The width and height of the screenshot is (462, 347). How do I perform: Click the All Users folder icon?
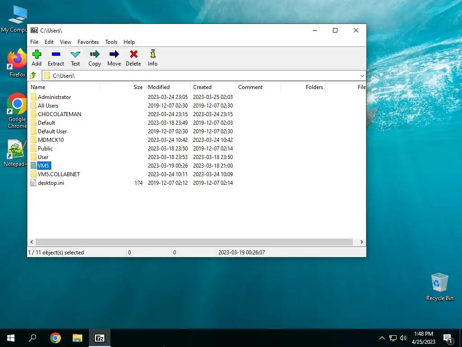click(x=33, y=105)
